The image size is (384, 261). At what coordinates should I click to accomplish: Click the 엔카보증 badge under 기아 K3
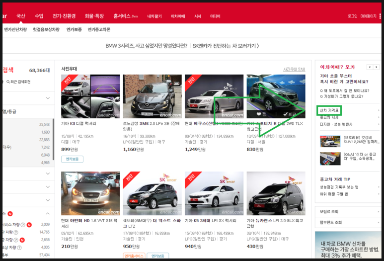[x=72, y=159]
